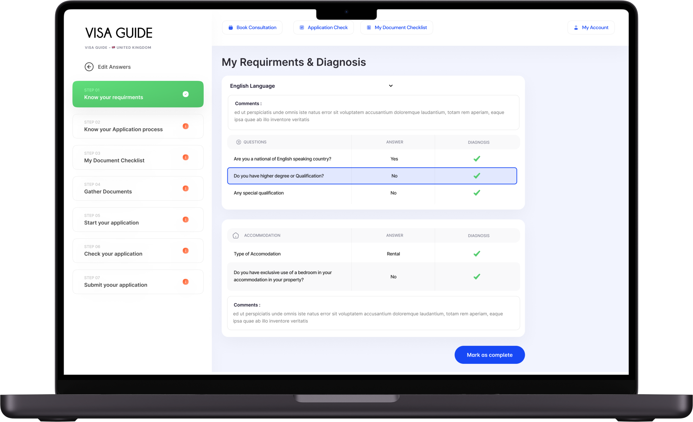The width and height of the screenshot is (693, 422).
Task: Open the My Account menu
Action: [x=591, y=28]
